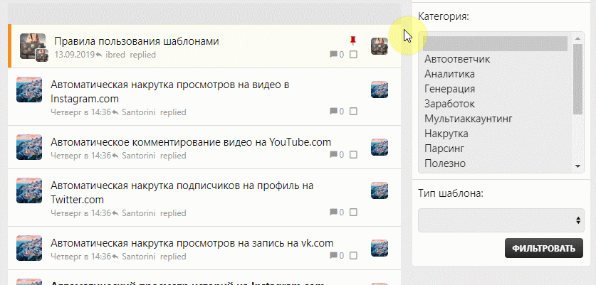Open thread Правила пользования шаблонами
The height and width of the screenshot is (285, 596).
(x=137, y=41)
